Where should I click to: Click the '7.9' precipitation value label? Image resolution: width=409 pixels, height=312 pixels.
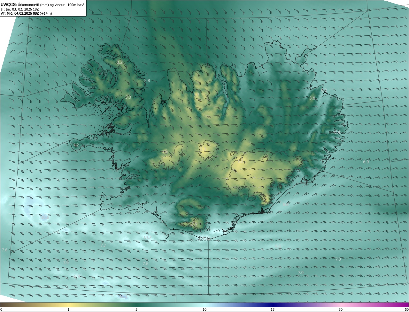point(66,263)
